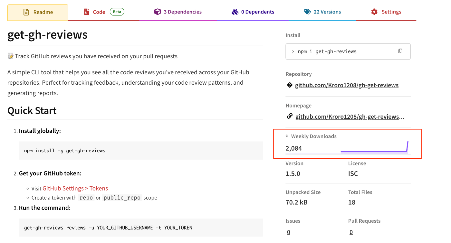Click the Dependents cubes icon
This screenshot has height=243, width=451.
(x=235, y=12)
